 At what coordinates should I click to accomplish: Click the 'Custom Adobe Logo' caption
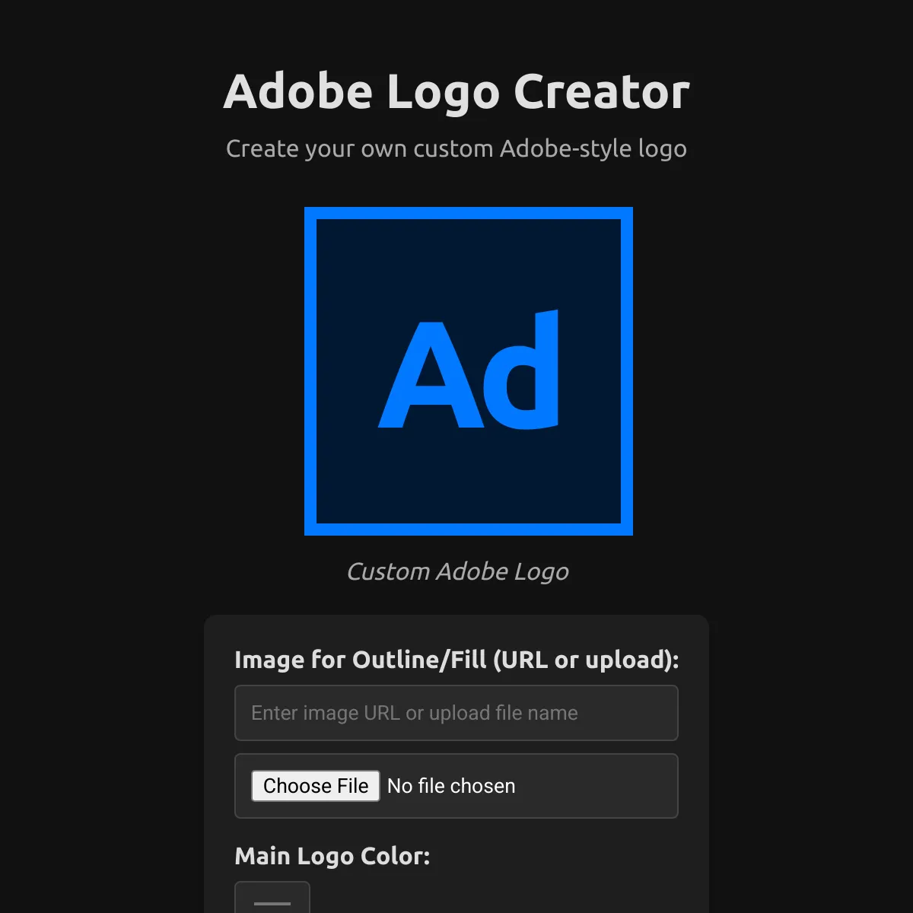coord(457,571)
